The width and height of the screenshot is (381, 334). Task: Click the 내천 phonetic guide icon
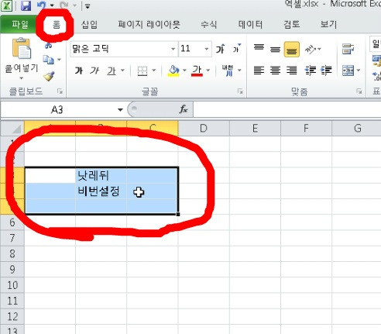click(x=228, y=71)
